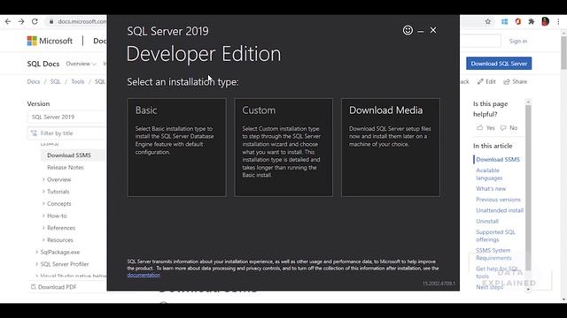
Task: Open the browser three-dot menu
Action: [x=559, y=21]
